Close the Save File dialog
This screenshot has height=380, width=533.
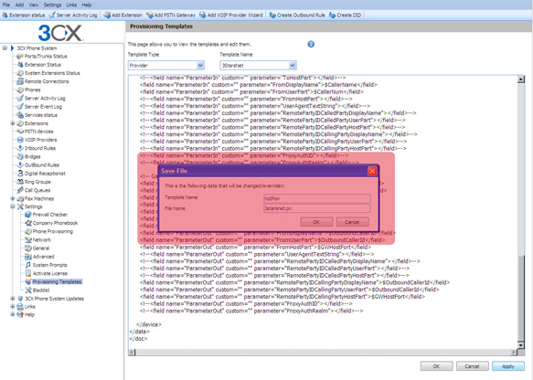click(x=372, y=171)
